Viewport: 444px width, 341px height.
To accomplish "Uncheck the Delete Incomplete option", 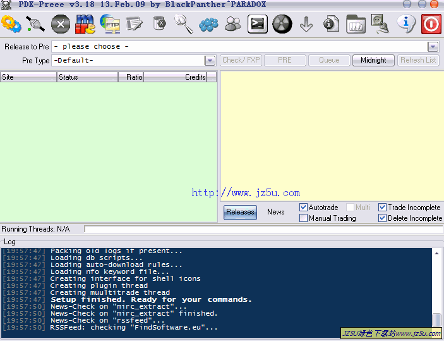I will (383, 218).
